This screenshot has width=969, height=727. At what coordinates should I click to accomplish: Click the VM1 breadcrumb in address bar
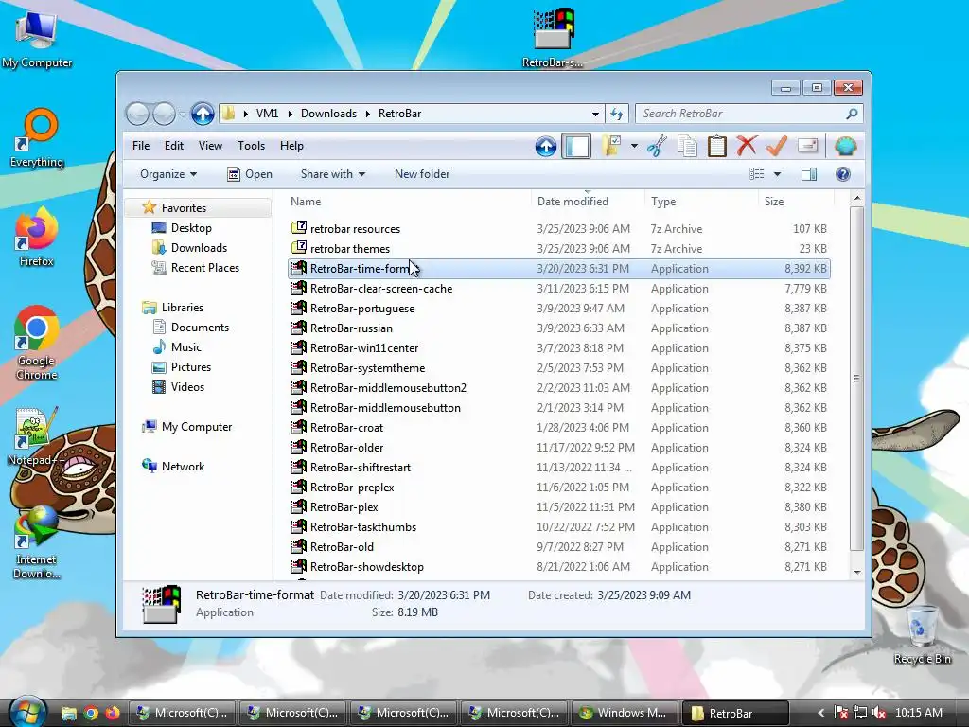[x=267, y=114]
